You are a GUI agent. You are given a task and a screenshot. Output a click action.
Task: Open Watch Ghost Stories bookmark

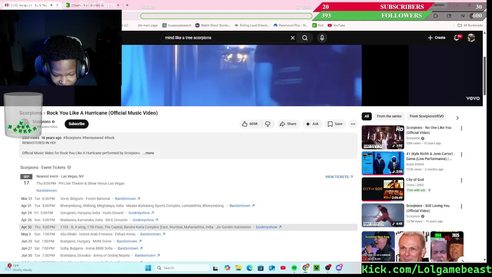[x=213, y=25]
